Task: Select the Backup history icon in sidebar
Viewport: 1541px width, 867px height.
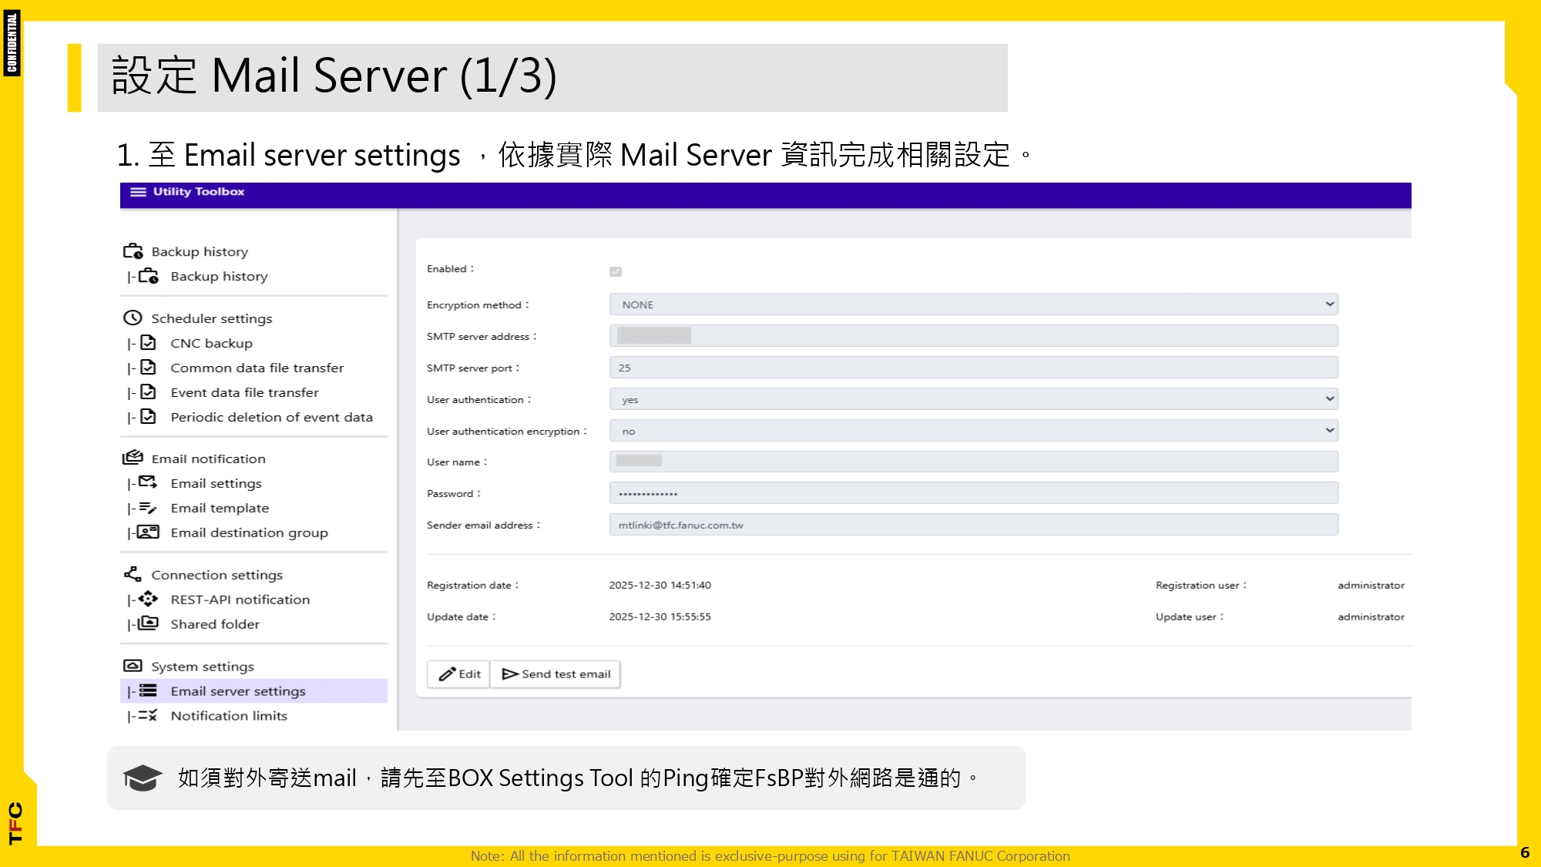Action: (x=133, y=250)
